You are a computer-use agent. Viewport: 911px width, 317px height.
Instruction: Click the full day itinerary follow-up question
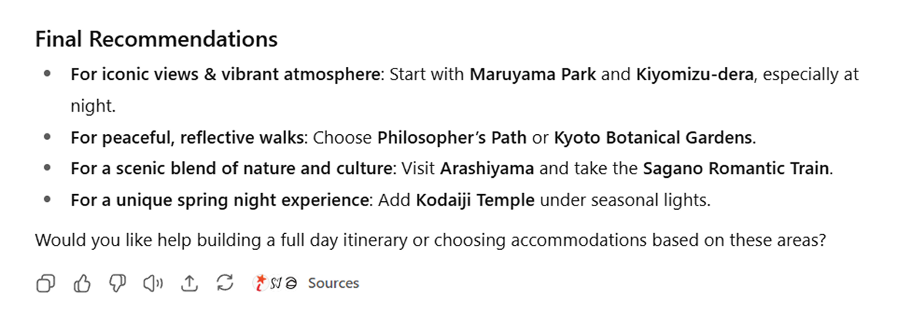click(430, 240)
